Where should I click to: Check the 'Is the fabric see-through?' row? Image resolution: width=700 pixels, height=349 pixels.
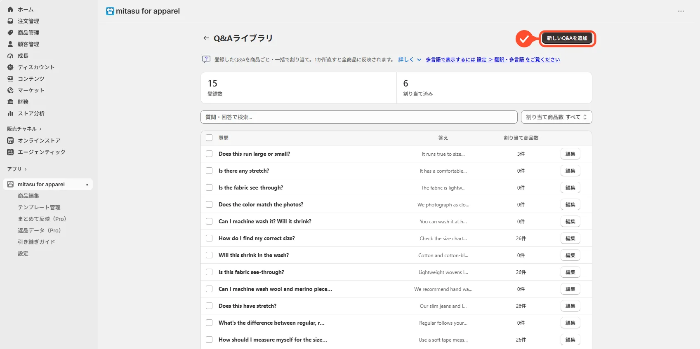pos(209,187)
